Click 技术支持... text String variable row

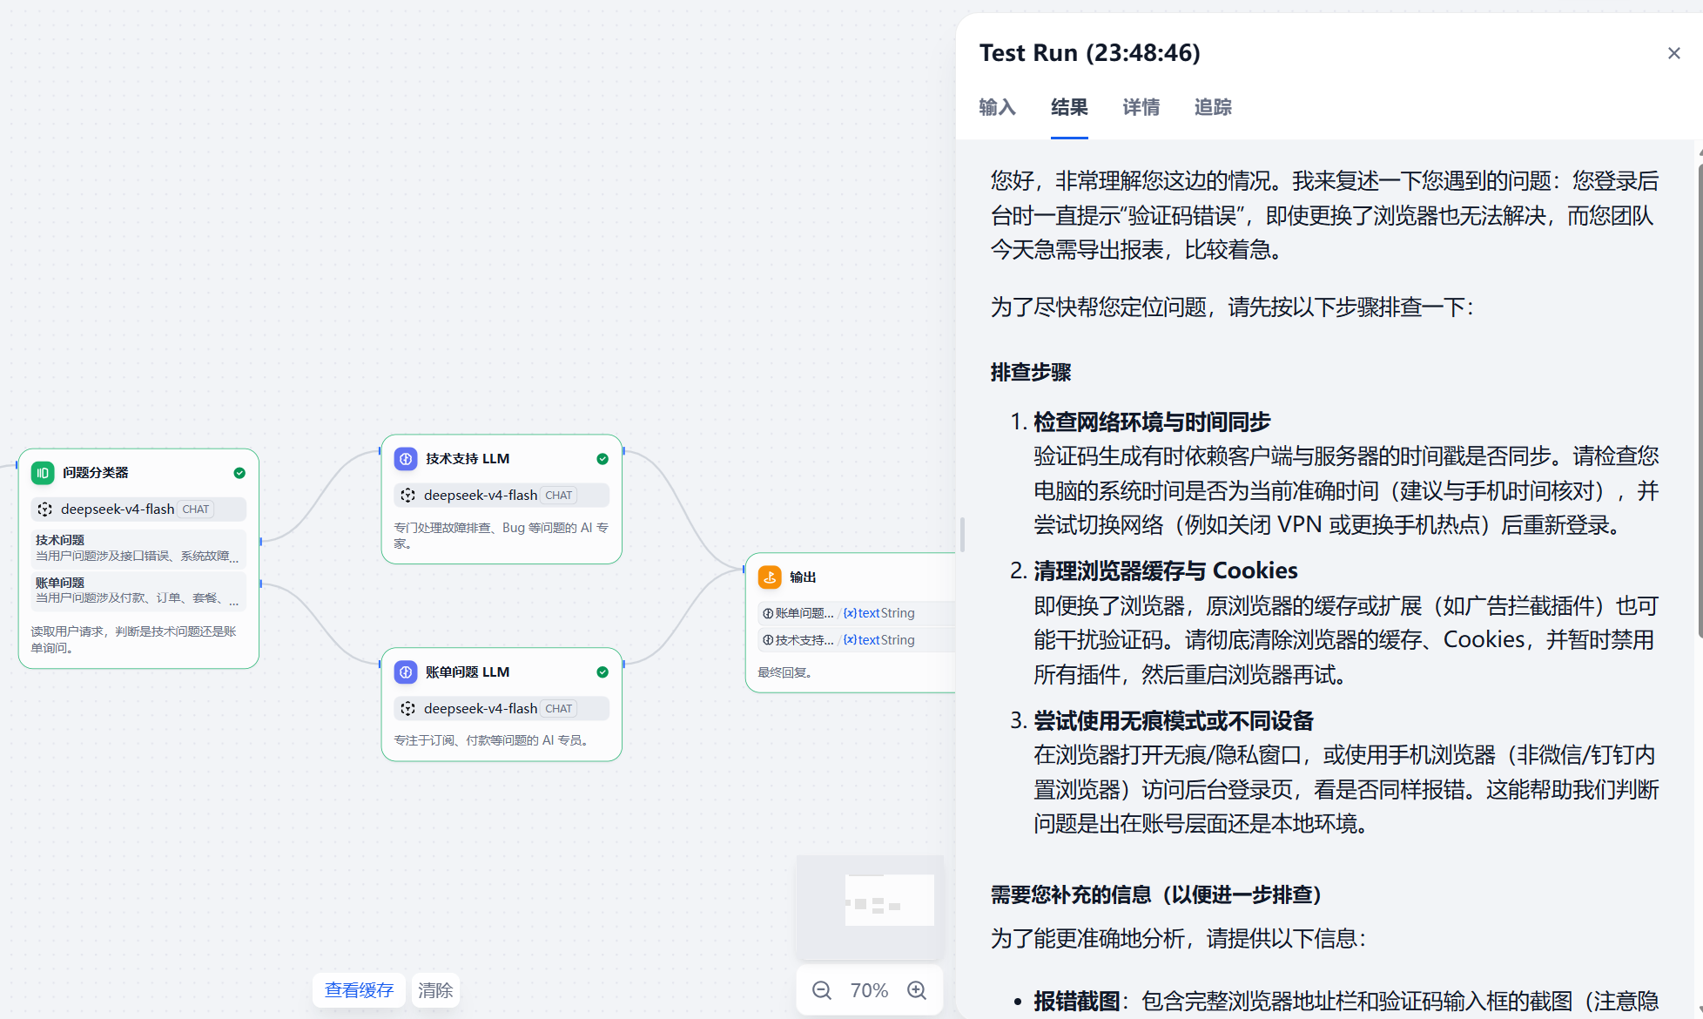tap(857, 640)
